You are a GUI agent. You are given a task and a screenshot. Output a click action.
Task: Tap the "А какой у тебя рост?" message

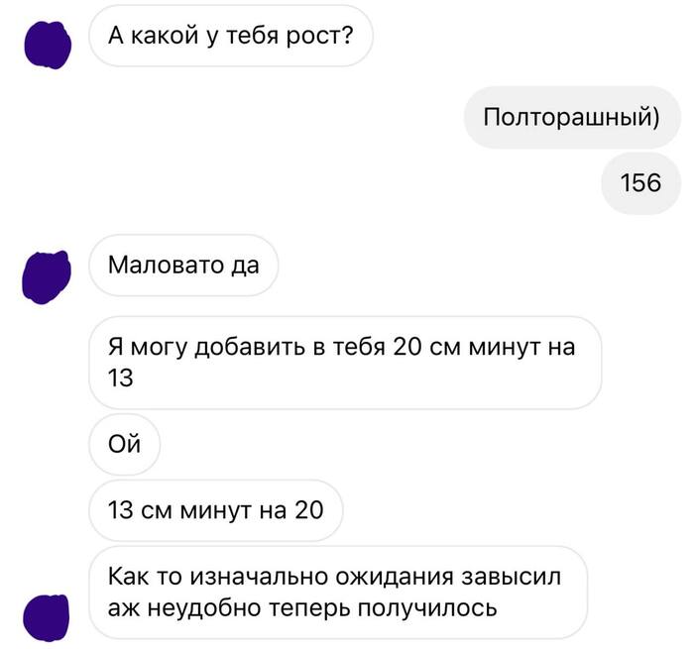231,36
